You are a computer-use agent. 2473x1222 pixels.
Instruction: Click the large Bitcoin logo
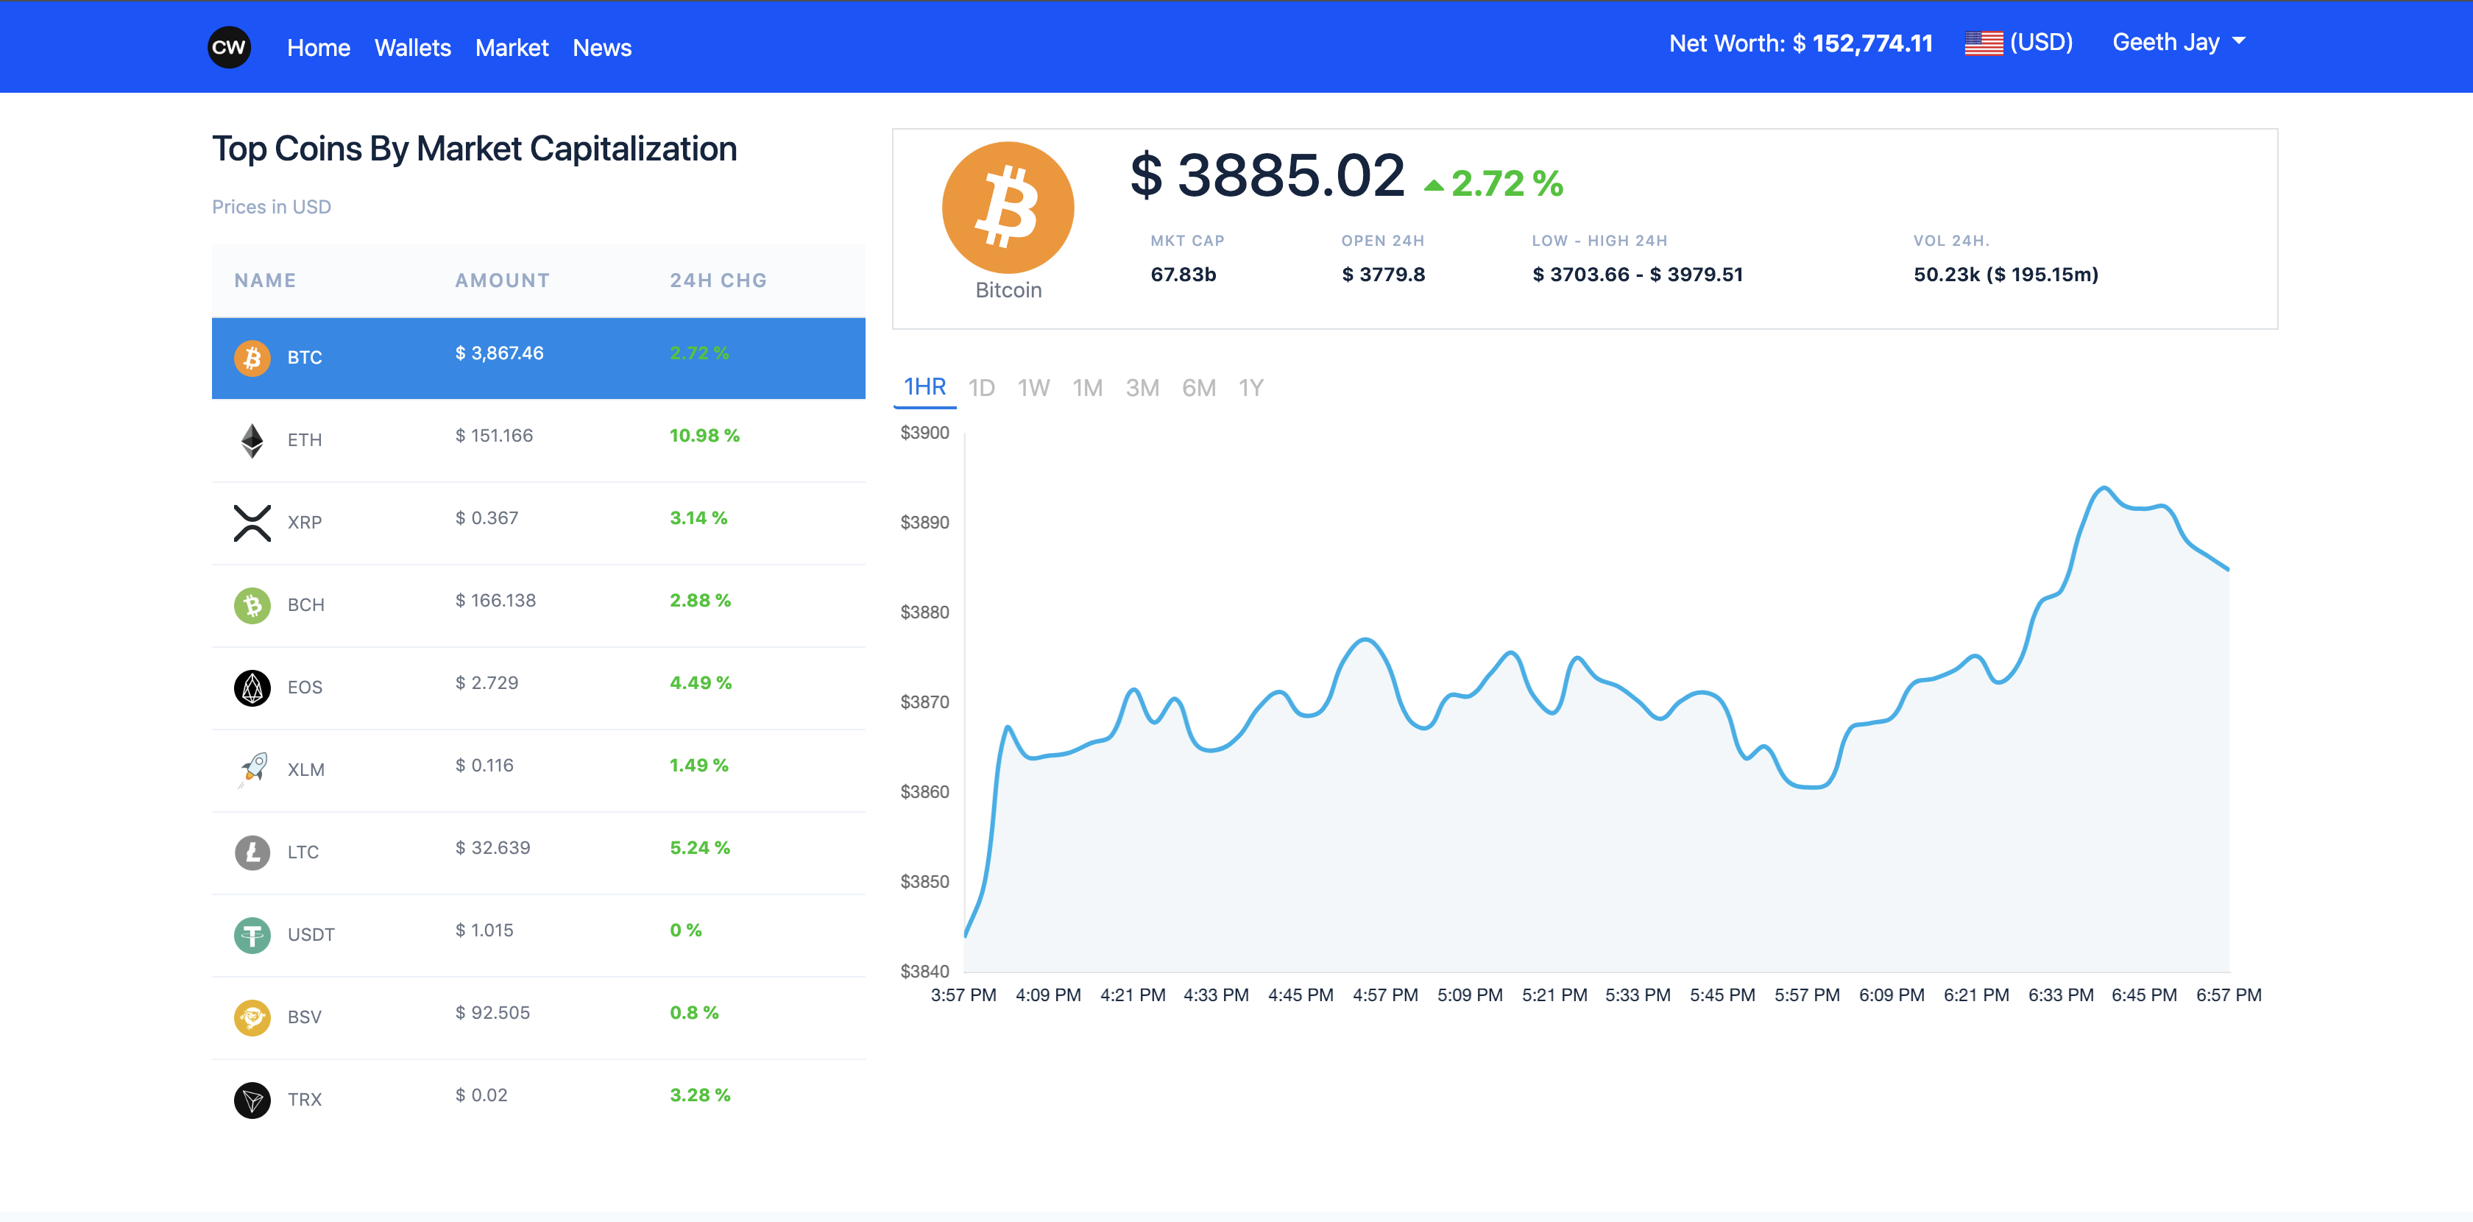tap(1007, 208)
